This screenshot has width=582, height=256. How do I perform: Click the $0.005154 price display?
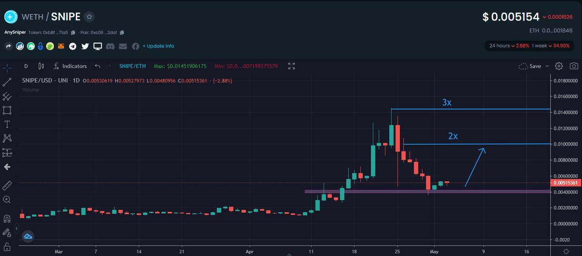[511, 17]
